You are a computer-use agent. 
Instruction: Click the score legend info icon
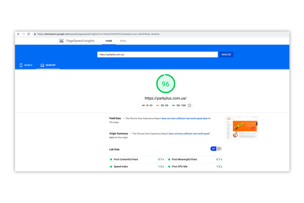(x=189, y=105)
